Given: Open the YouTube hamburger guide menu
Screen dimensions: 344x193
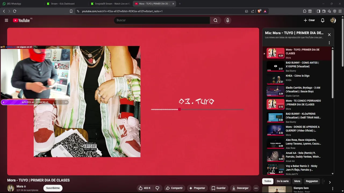Looking at the screenshot, I should pyautogui.click(x=6, y=20).
